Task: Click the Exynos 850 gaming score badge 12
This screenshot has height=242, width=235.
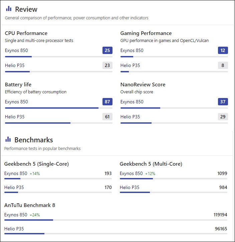Action: pyautogui.click(x=223, y=50)
